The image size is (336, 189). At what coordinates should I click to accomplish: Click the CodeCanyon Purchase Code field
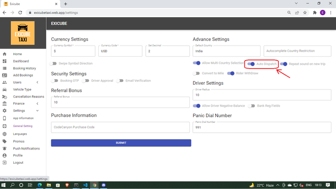click(x=120, y=127)
